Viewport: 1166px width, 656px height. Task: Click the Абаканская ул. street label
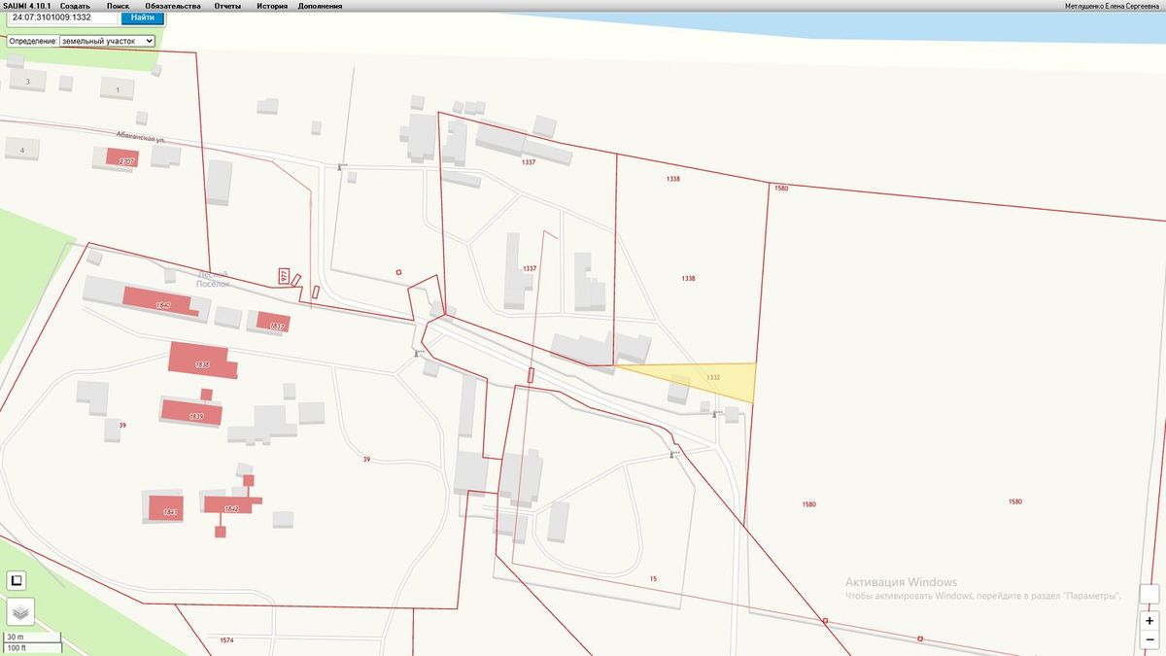tap(143, 139)
